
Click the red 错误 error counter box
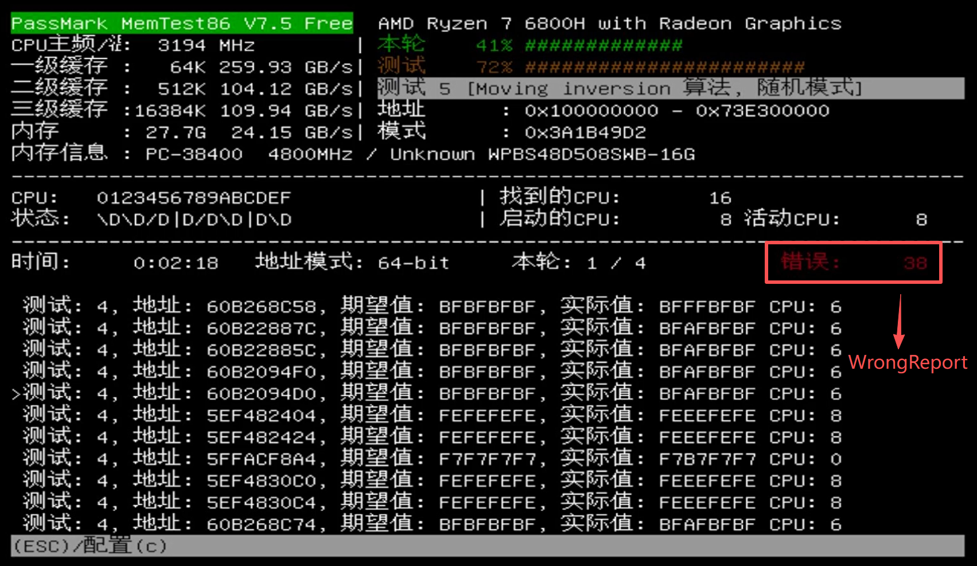tap(852, 263)
